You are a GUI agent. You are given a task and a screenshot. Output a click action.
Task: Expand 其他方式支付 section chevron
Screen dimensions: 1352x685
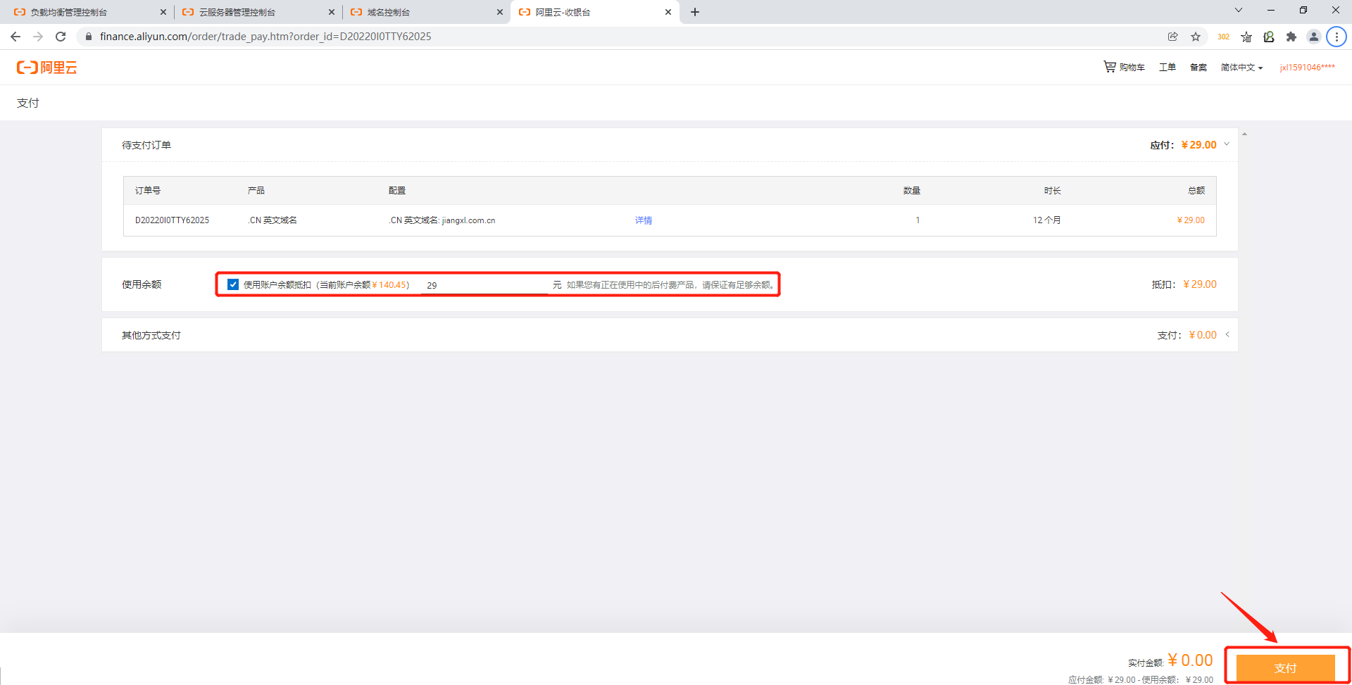(x=1227, y=334)
